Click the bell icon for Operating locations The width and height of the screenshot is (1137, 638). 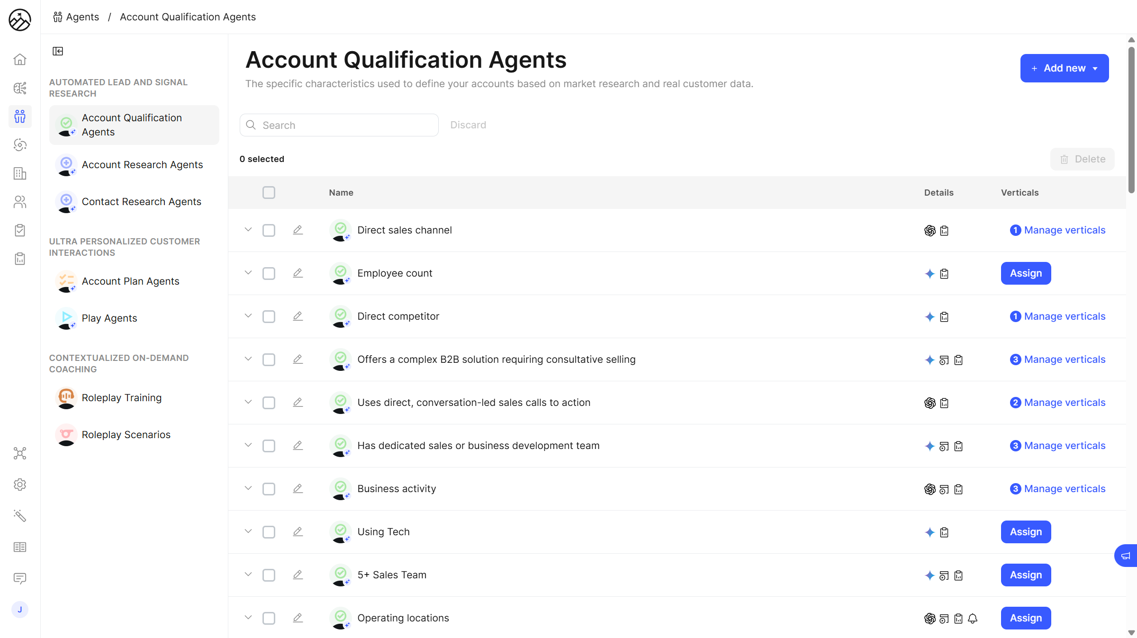click(973, 619)
